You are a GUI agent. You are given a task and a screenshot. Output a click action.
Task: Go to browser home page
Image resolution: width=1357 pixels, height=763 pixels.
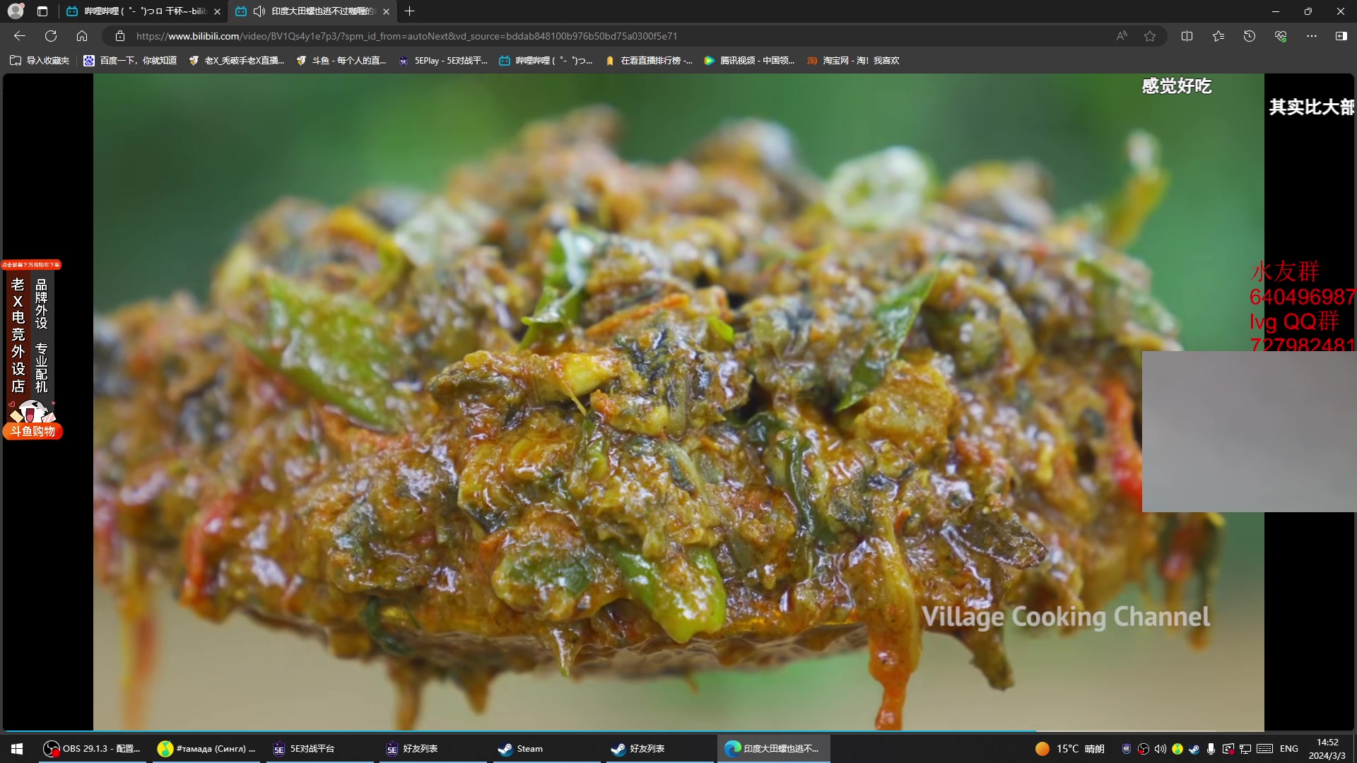[x=82, y=36]
